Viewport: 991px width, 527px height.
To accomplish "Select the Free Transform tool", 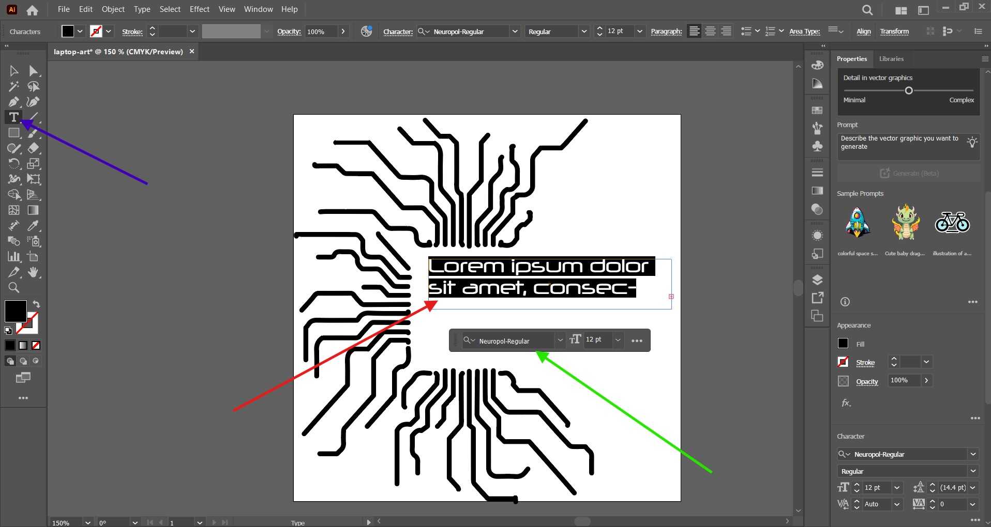I will pyautogui.click(x=34, y=179).
